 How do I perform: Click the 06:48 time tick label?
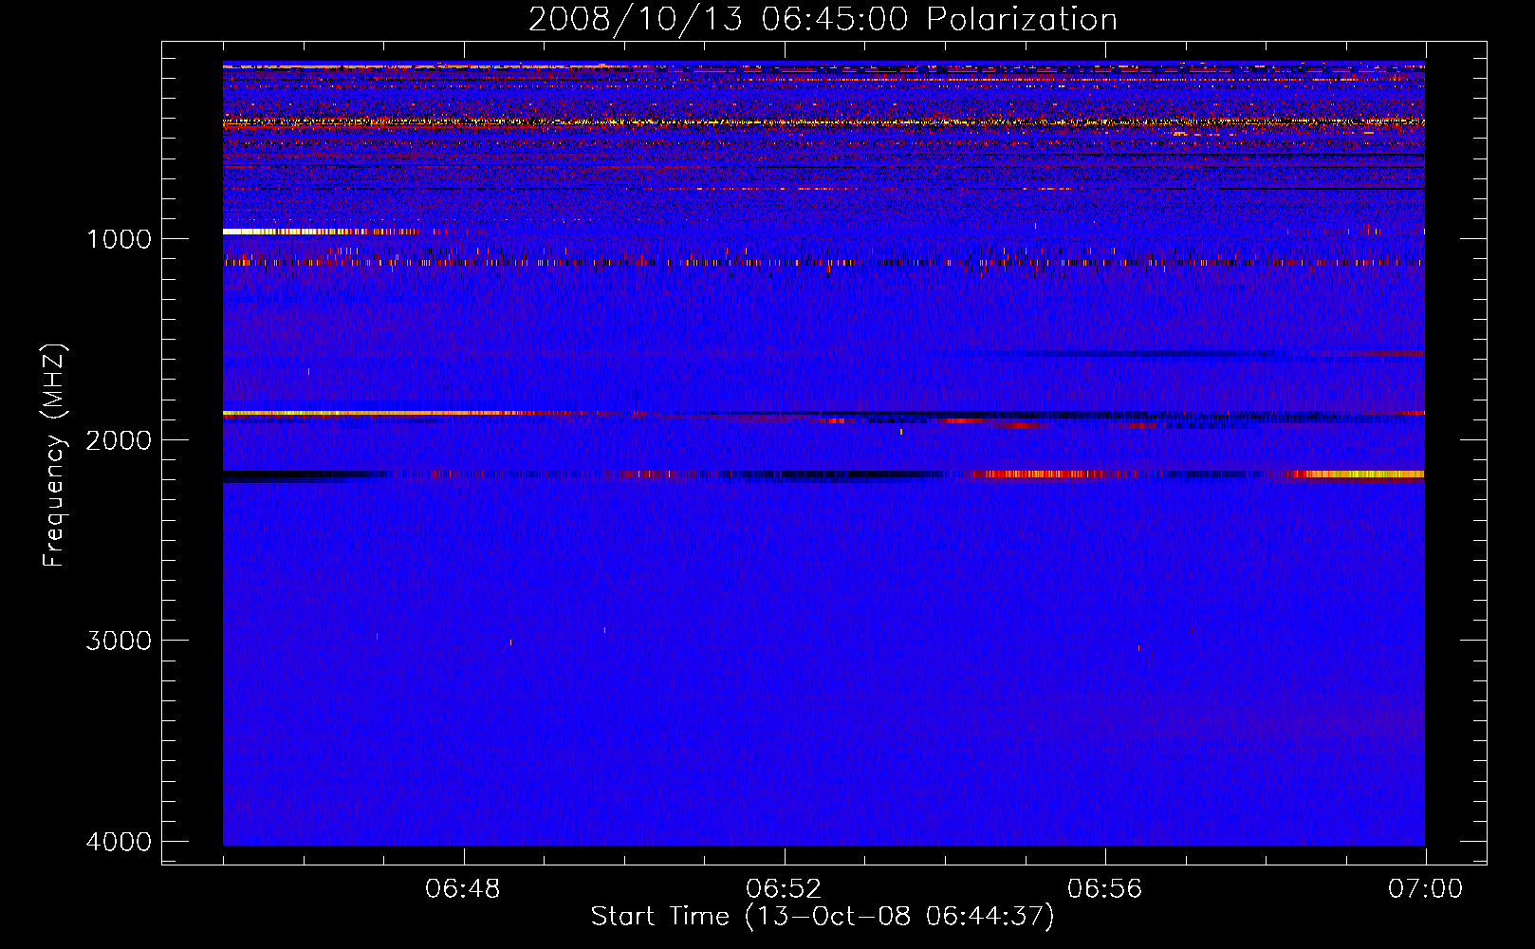(x=463, y=889)
